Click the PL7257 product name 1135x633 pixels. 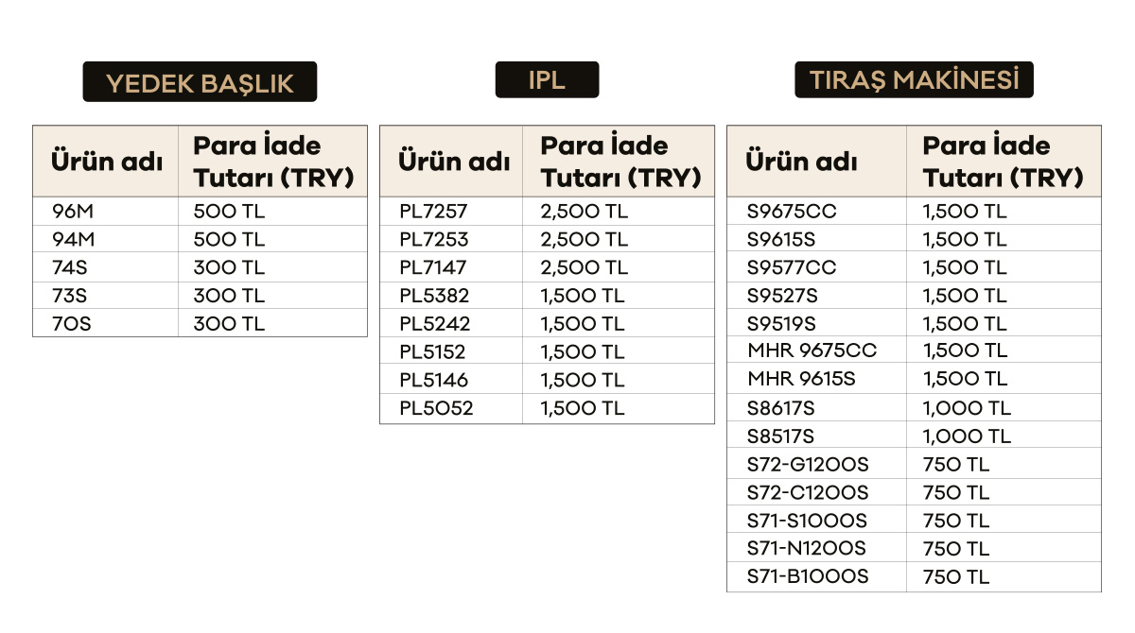433,212
